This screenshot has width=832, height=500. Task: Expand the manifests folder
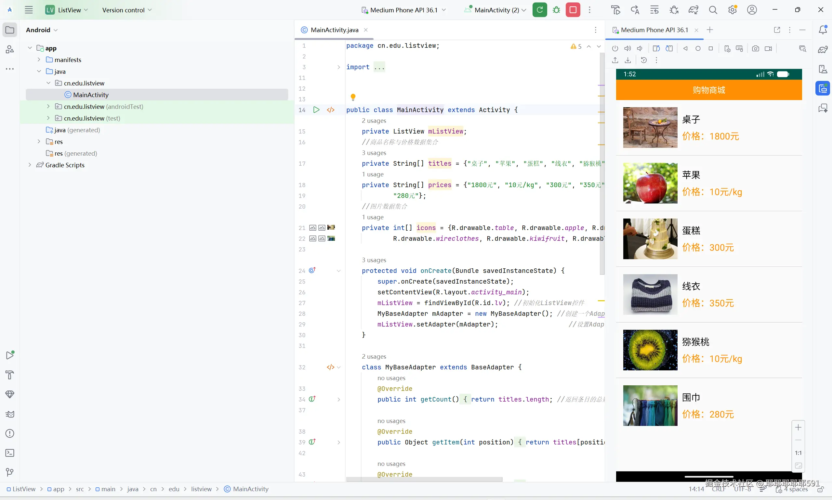point(39,60)
